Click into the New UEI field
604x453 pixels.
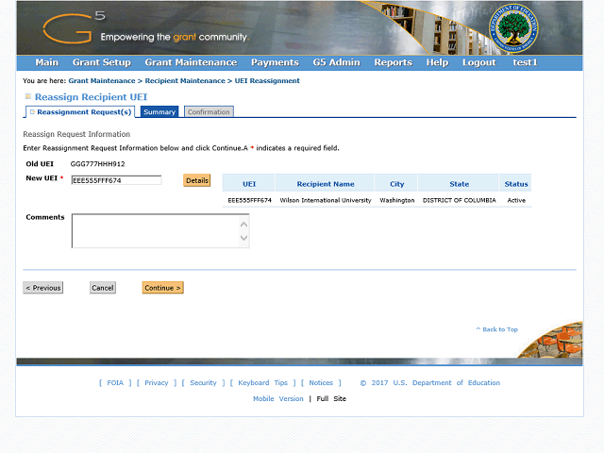pyautogui.click(x=116, y=180)
